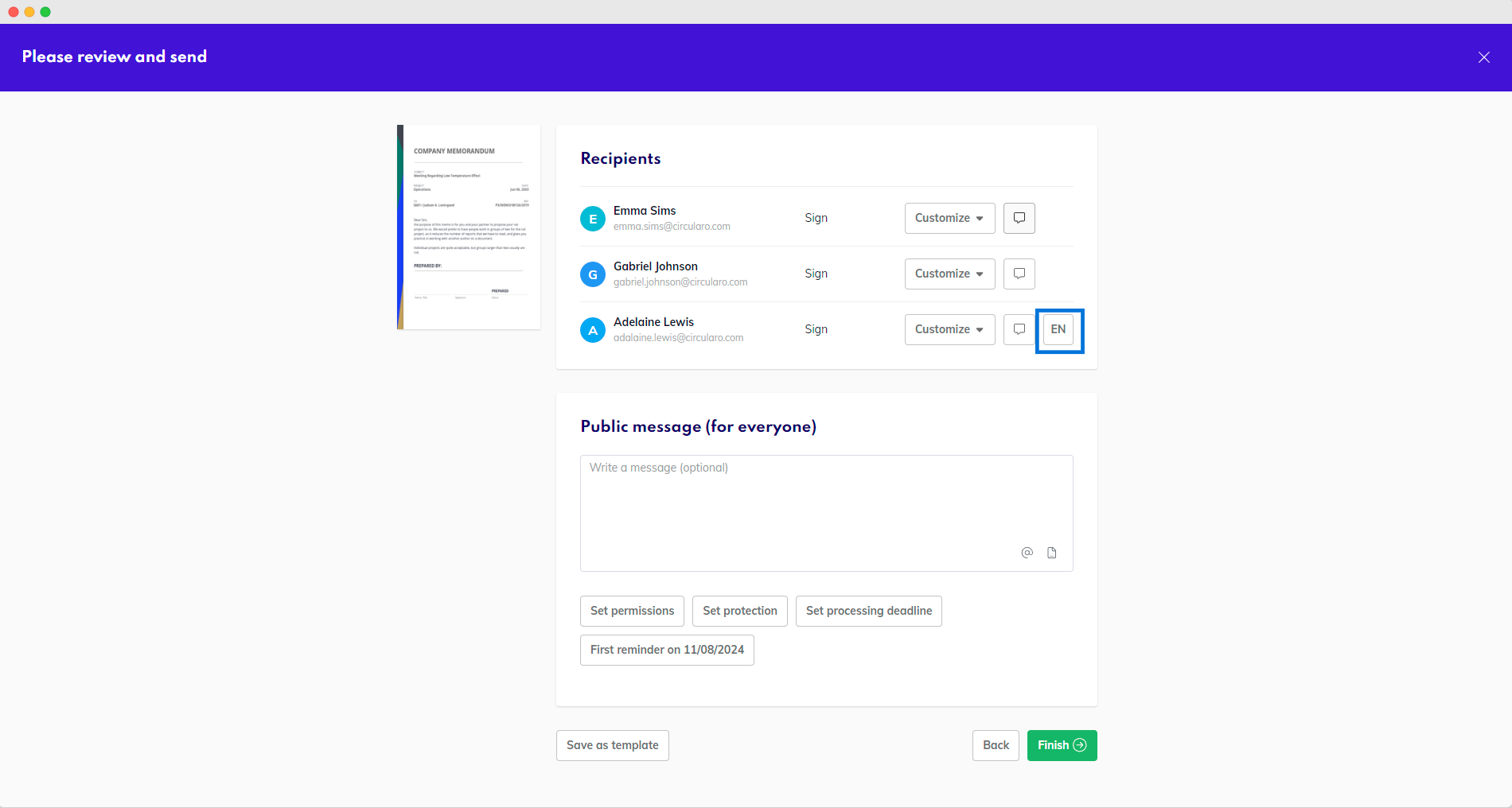This screenshot has height=808, width=1512.
Task: Open message icon for Emma Sims
Action: (1019, 218)
